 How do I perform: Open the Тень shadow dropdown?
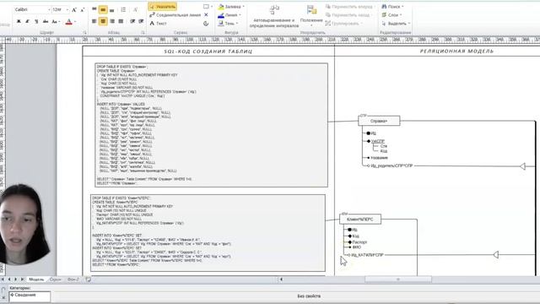[228, 24]
